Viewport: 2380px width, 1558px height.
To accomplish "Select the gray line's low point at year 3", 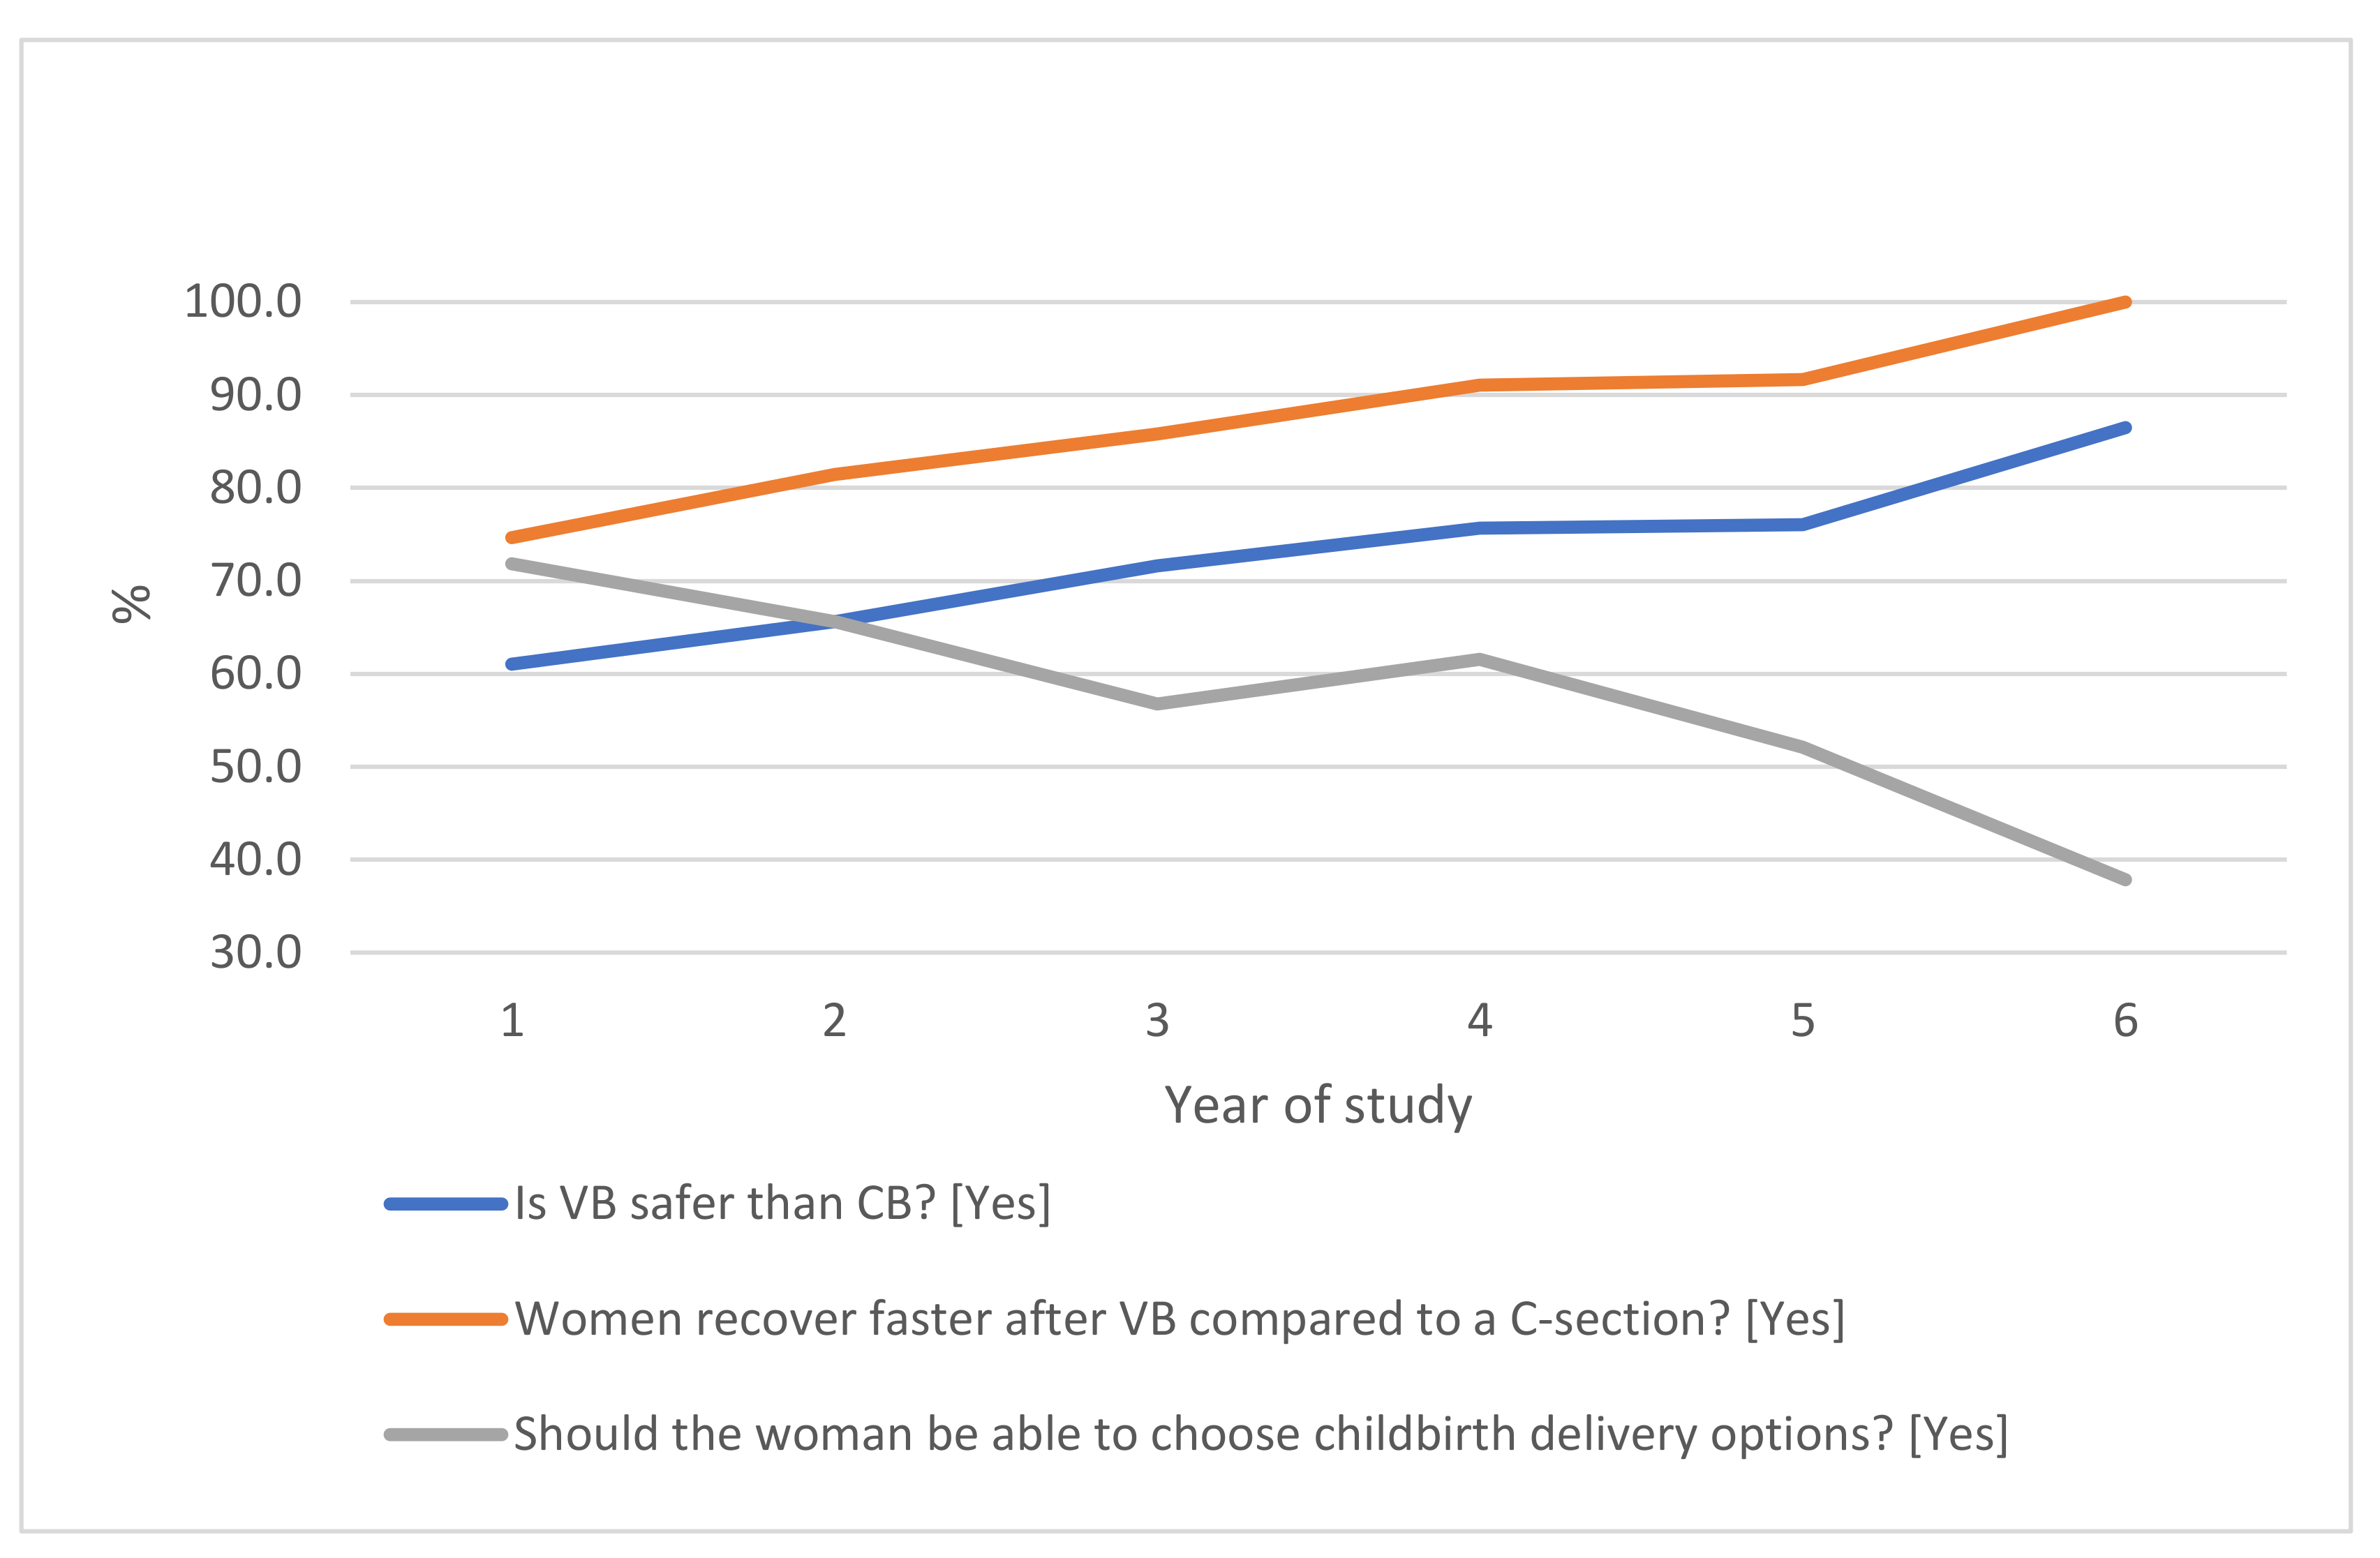I will pos(1157,705).
